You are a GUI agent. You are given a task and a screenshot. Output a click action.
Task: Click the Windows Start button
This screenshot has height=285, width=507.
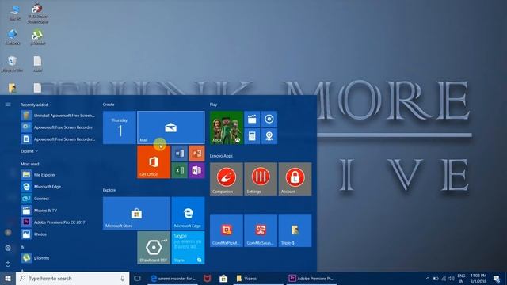[x=8, y=278]
